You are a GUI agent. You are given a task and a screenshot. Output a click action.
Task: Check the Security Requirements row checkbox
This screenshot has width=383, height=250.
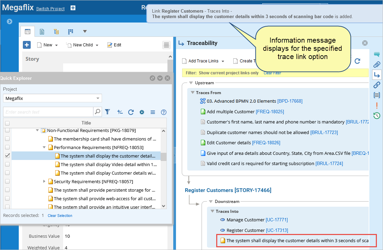pyautogui.click(x=7, y=181)
